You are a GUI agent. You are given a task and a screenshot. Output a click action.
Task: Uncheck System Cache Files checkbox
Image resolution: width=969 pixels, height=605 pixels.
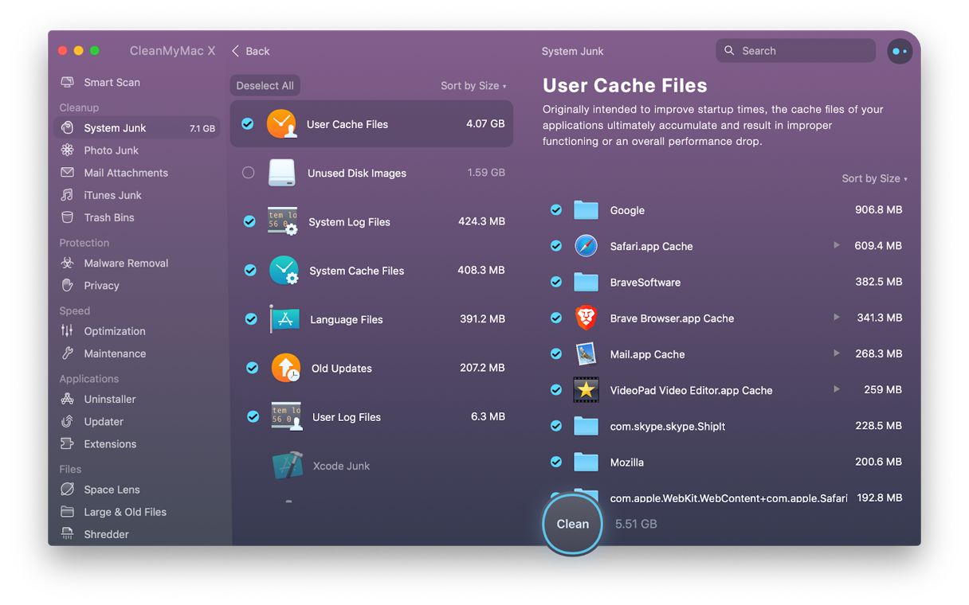[x=250, y=270]
